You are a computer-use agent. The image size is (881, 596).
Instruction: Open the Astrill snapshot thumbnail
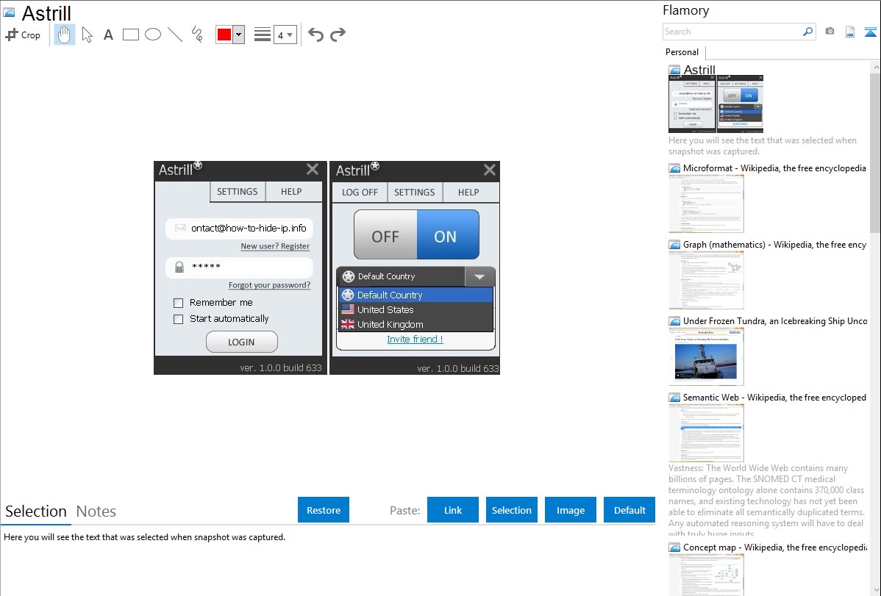(x=716, y=104)
